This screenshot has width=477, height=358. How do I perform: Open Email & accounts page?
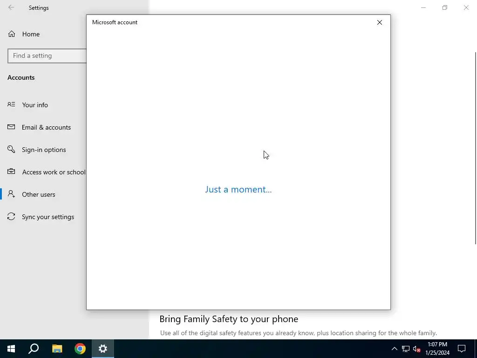46,128
